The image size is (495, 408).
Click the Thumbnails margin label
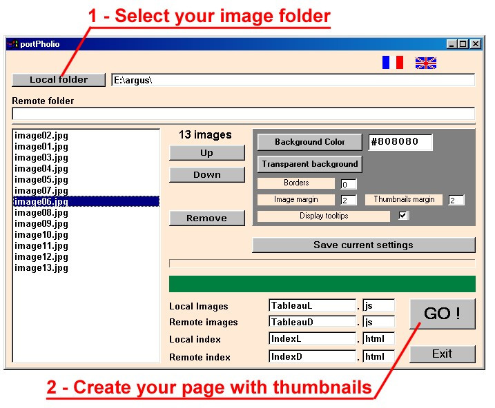404,199
